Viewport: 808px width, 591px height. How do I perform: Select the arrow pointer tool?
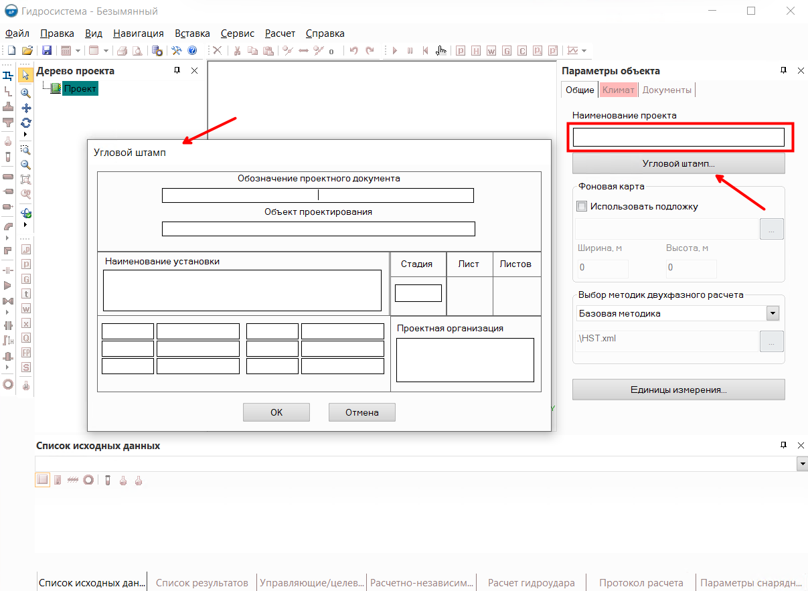(25, 76)
